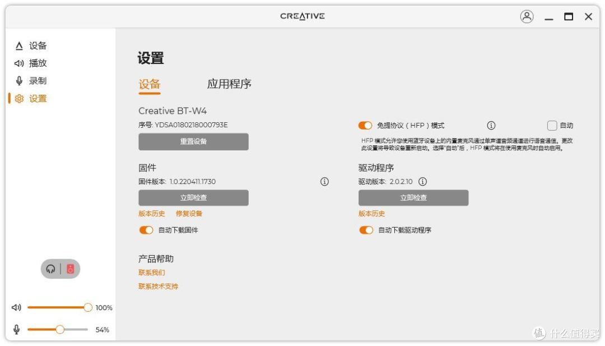Mute the microphone icon near 54%
Viewport: 605px width, 346px height.
point(16,329)
